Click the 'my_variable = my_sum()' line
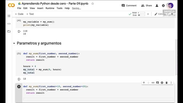 pyautogui.click(x=39, y=22)
